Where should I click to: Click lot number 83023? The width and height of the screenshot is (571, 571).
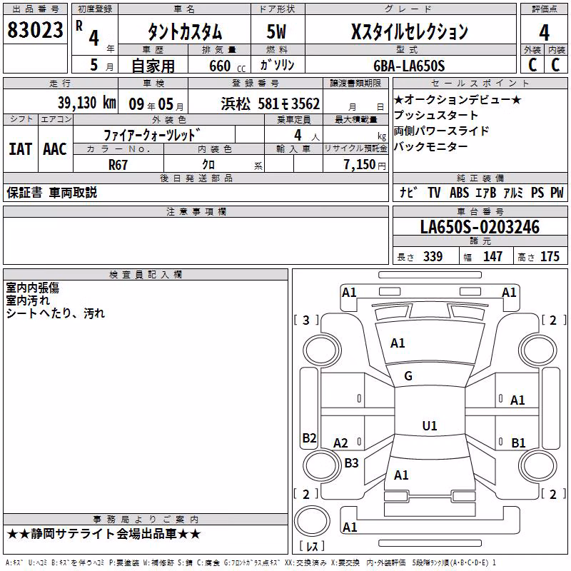pyautogui.click(x=35, y=29)
